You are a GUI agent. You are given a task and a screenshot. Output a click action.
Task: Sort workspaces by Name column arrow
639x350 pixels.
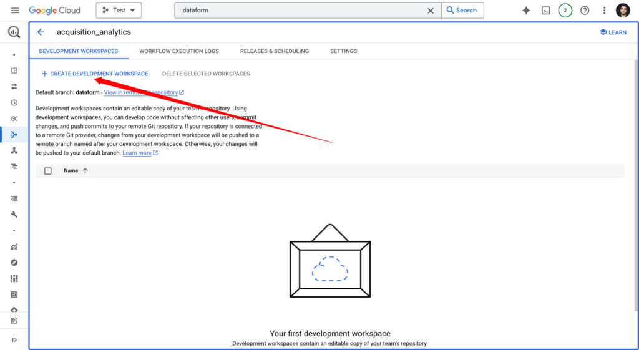85,171
